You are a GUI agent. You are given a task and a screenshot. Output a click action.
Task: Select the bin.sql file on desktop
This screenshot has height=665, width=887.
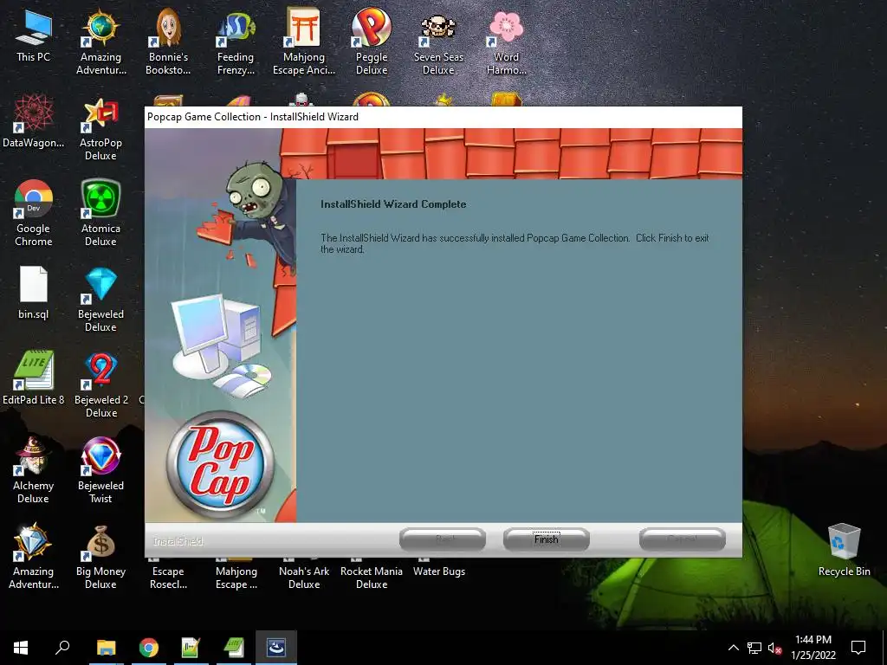34,293
